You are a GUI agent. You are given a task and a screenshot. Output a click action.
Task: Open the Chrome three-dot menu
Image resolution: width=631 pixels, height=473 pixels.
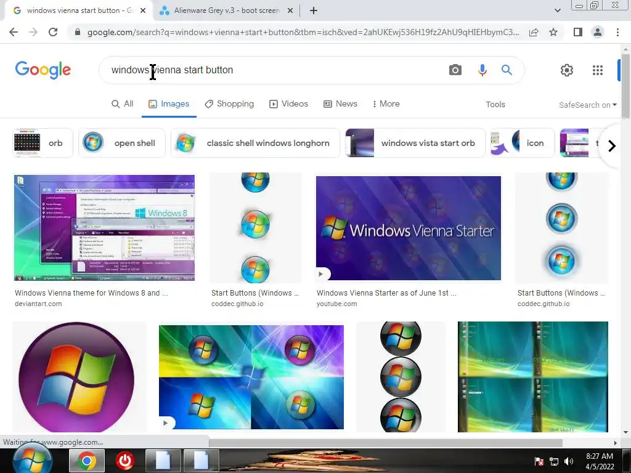tap(617, 32)
